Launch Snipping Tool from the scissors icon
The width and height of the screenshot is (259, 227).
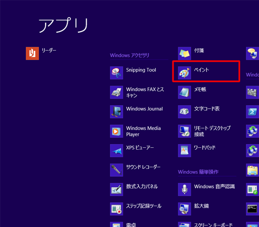pos(117,73)
